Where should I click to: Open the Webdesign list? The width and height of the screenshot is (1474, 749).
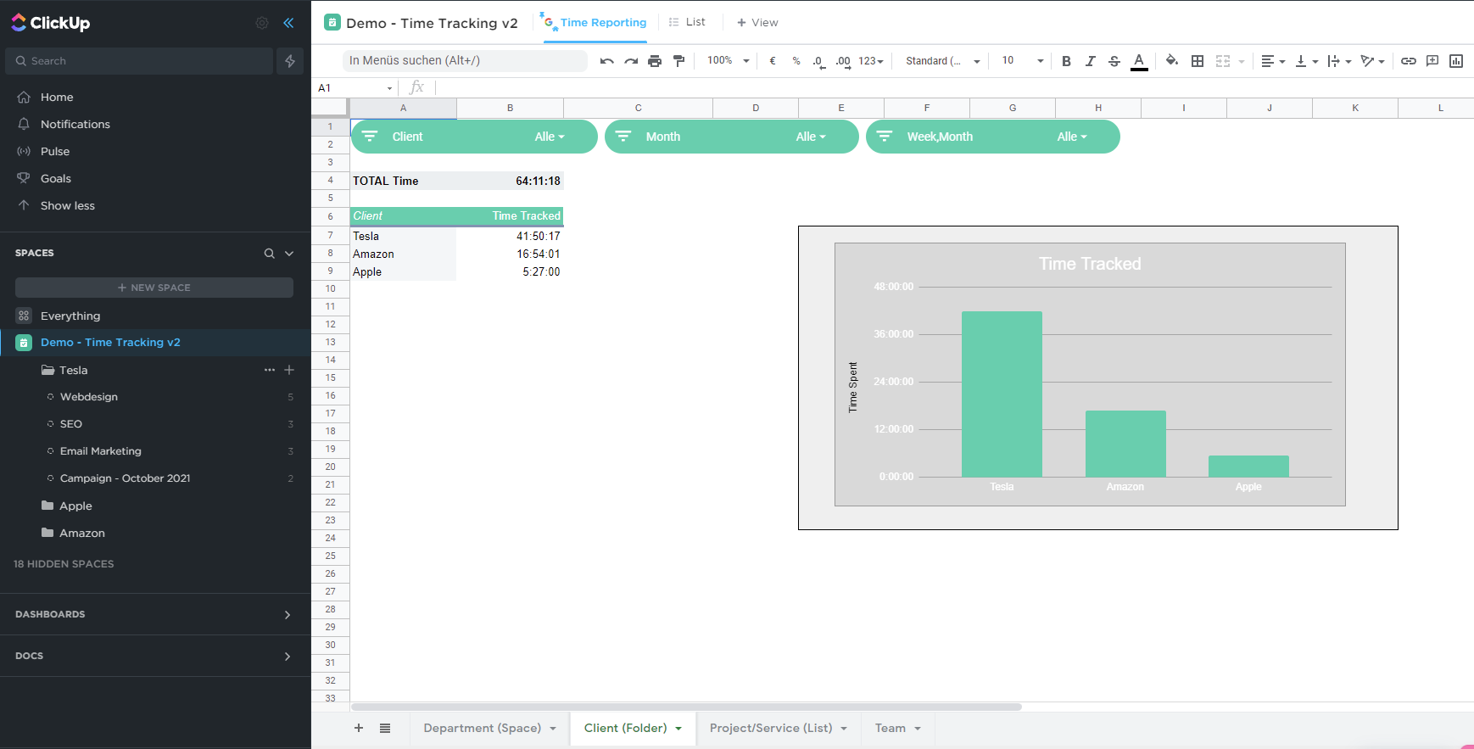coord(89,397)
